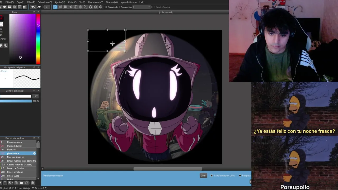Open the Capa menu

pyautogui.click(x=20, y=2)
